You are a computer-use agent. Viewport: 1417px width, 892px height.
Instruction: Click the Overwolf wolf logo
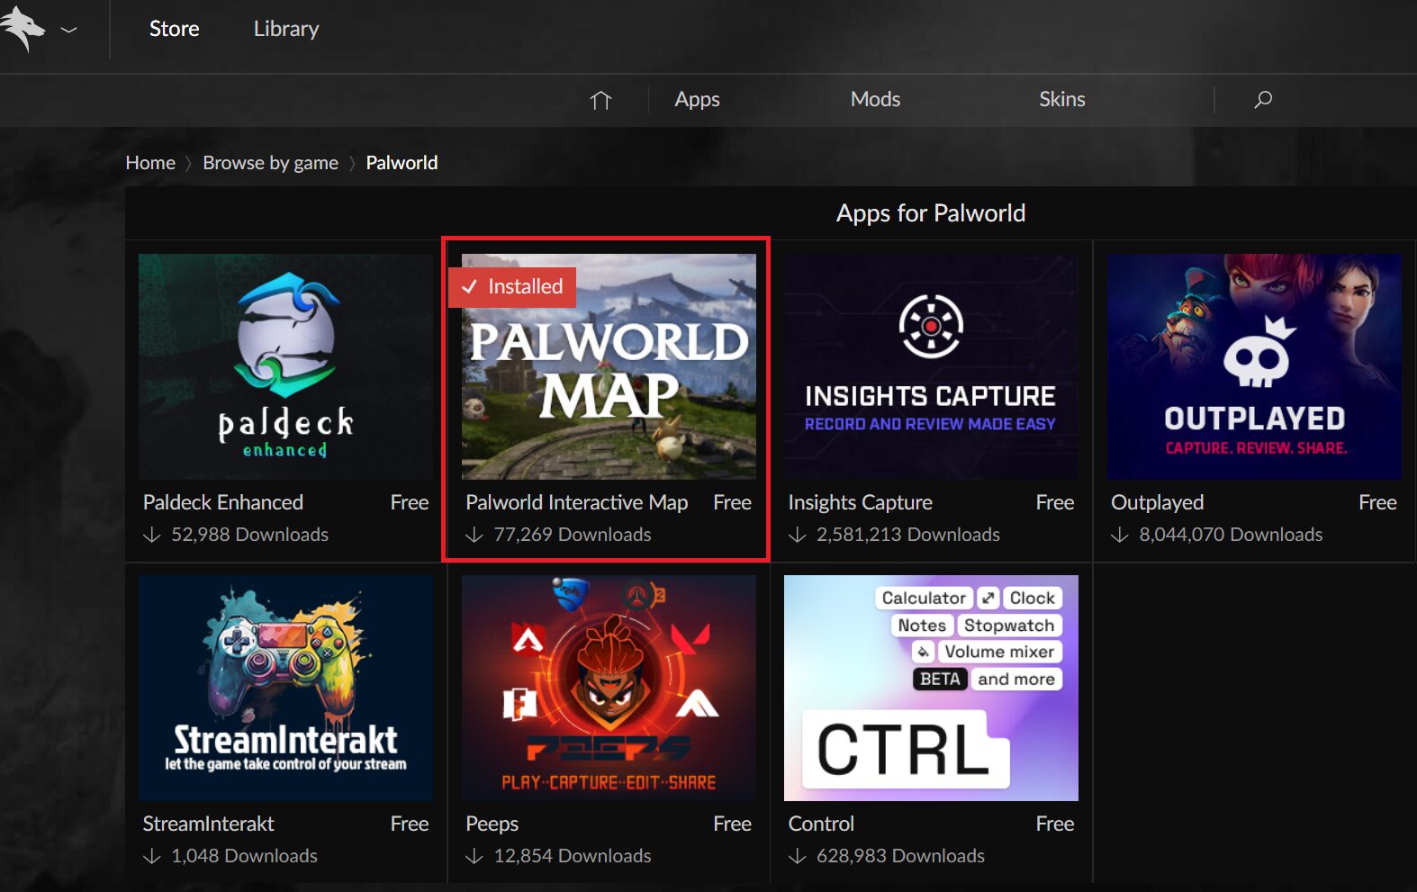pyautogui.click(x=23, y=29)
